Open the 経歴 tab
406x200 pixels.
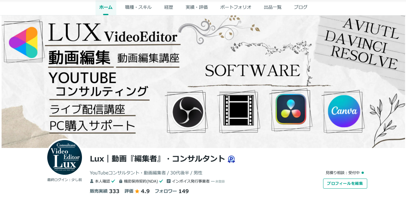169,7
